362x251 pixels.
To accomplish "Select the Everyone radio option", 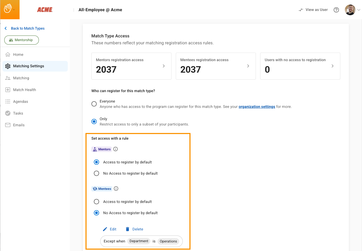I will click(x=94, y=104).
